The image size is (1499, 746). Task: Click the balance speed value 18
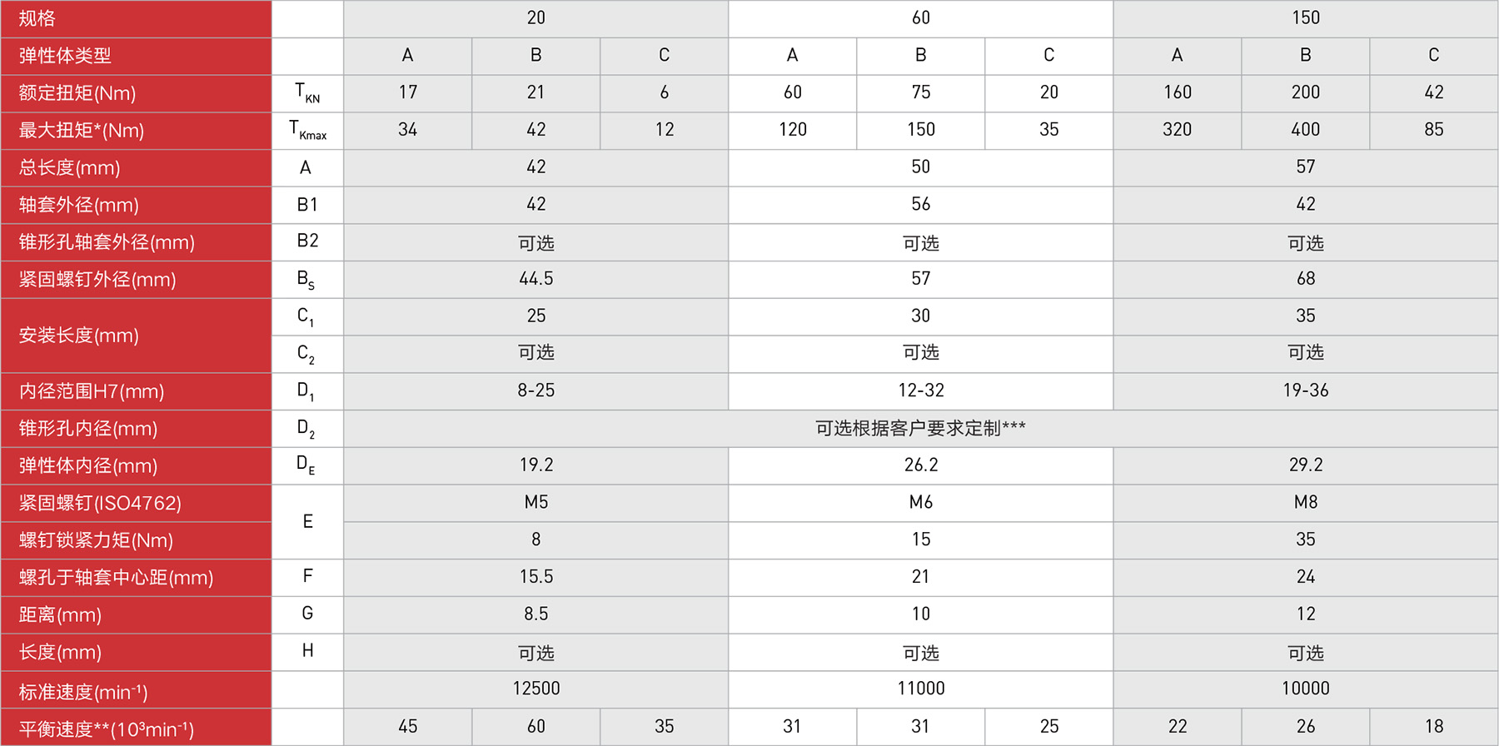click(x=1433, y=728)
